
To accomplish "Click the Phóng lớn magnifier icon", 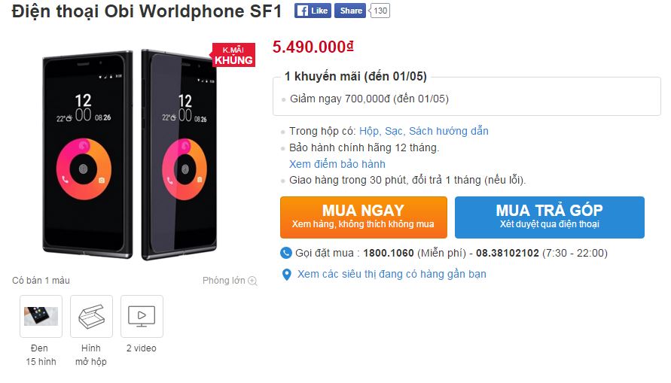I will (x=252, y=281).
